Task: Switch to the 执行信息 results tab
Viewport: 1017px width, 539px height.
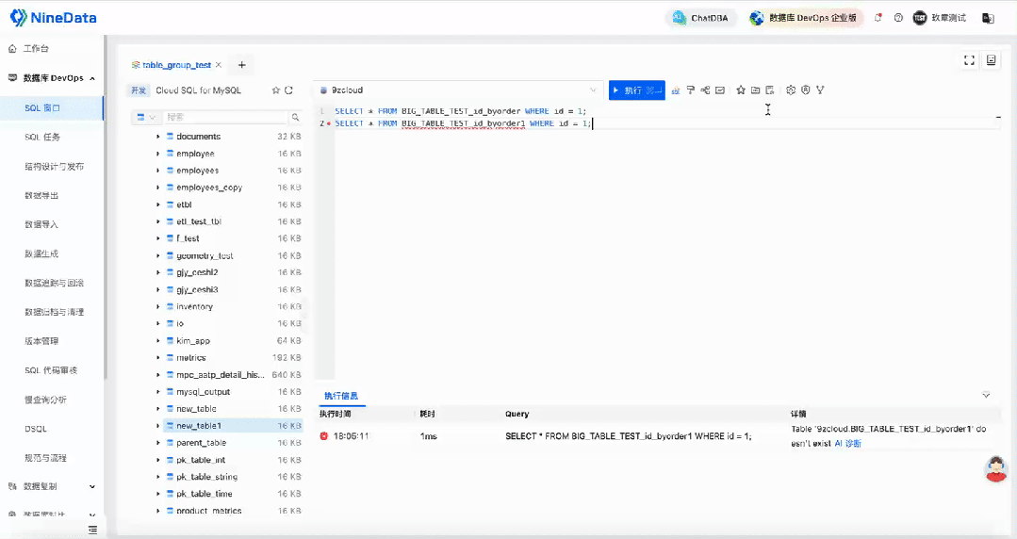Action: click(341, 396)
